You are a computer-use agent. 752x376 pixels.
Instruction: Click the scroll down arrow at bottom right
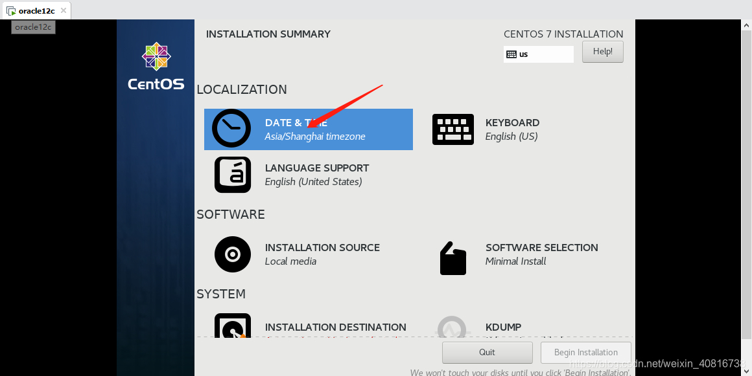[746, 371]
